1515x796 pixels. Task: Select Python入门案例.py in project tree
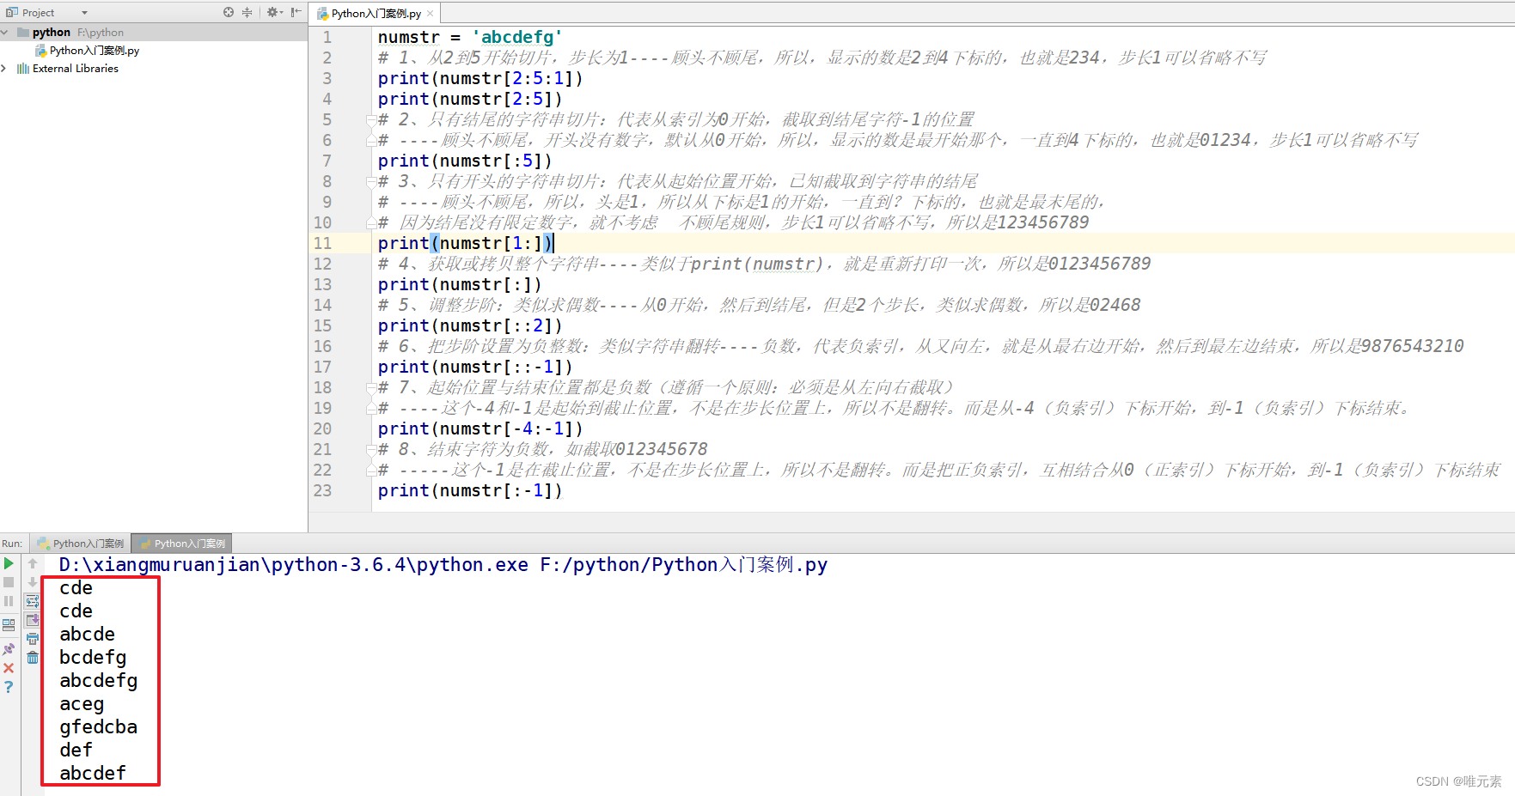click(88, 51)
